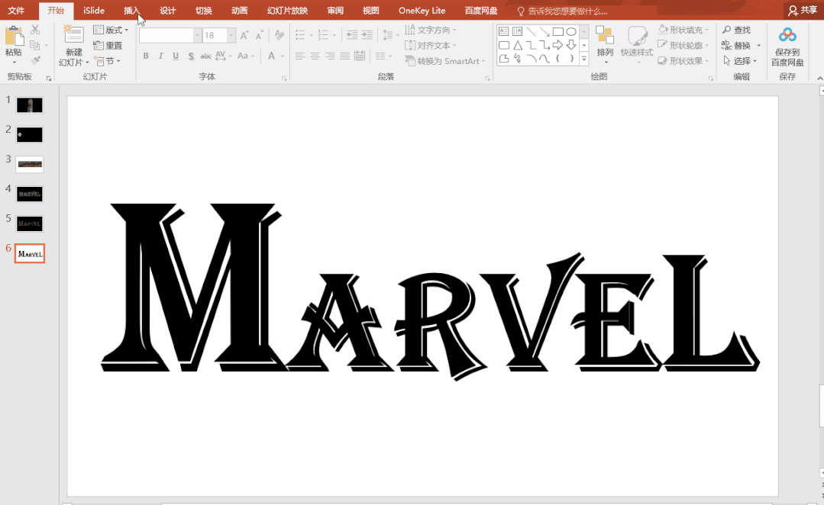Switch to the OneKey Lite tab
824x505 pixels.
422,11
